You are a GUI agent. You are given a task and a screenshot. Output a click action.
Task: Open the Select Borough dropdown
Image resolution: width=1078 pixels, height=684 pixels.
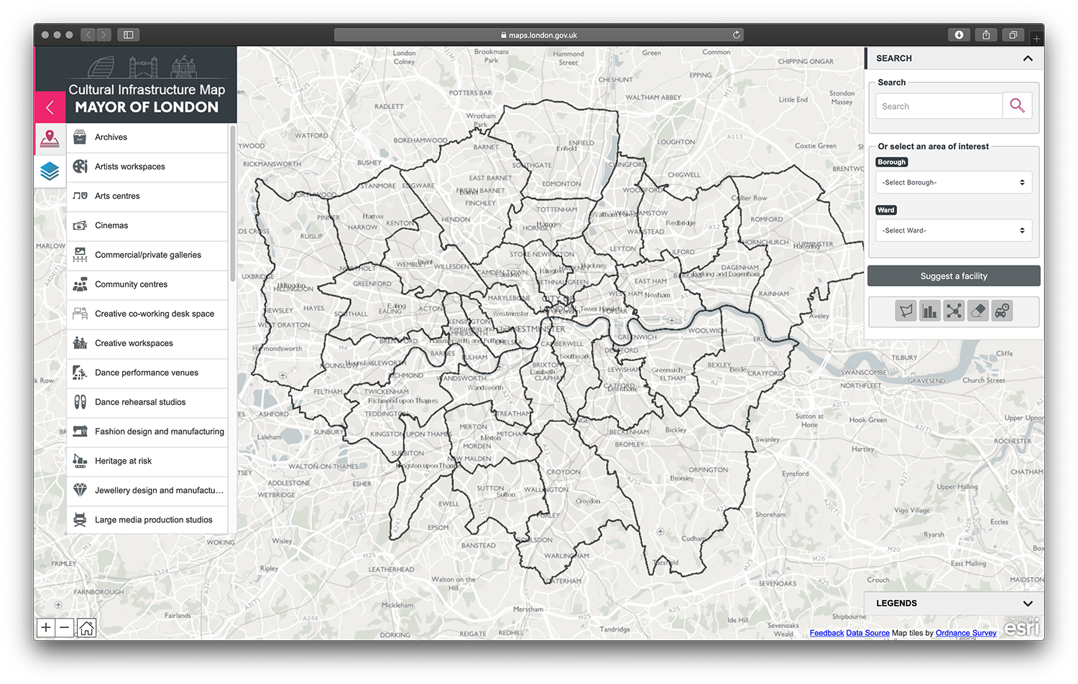click(x=953, y=182)
